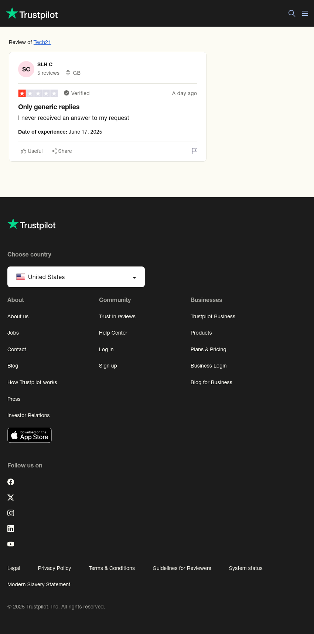This screenshot has width=314, height=634.
Task: Flag the review with flag icon
Action: pos(194,151)
